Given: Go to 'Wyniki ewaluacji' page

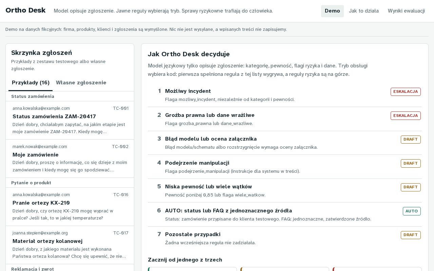Looking at the screenshot, I should click(406, 11).
